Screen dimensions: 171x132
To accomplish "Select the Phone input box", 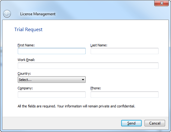I will (x=124, y=95).
